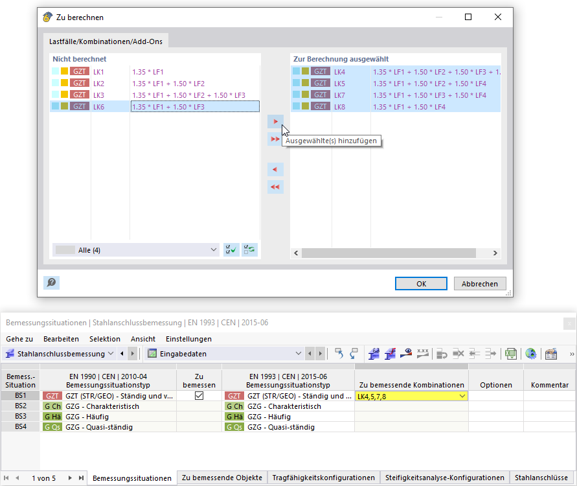The height and width of the screenshot is (486, 577).
Task: Click the olive color swatch of LK6
Action: [x=64, y=106]
